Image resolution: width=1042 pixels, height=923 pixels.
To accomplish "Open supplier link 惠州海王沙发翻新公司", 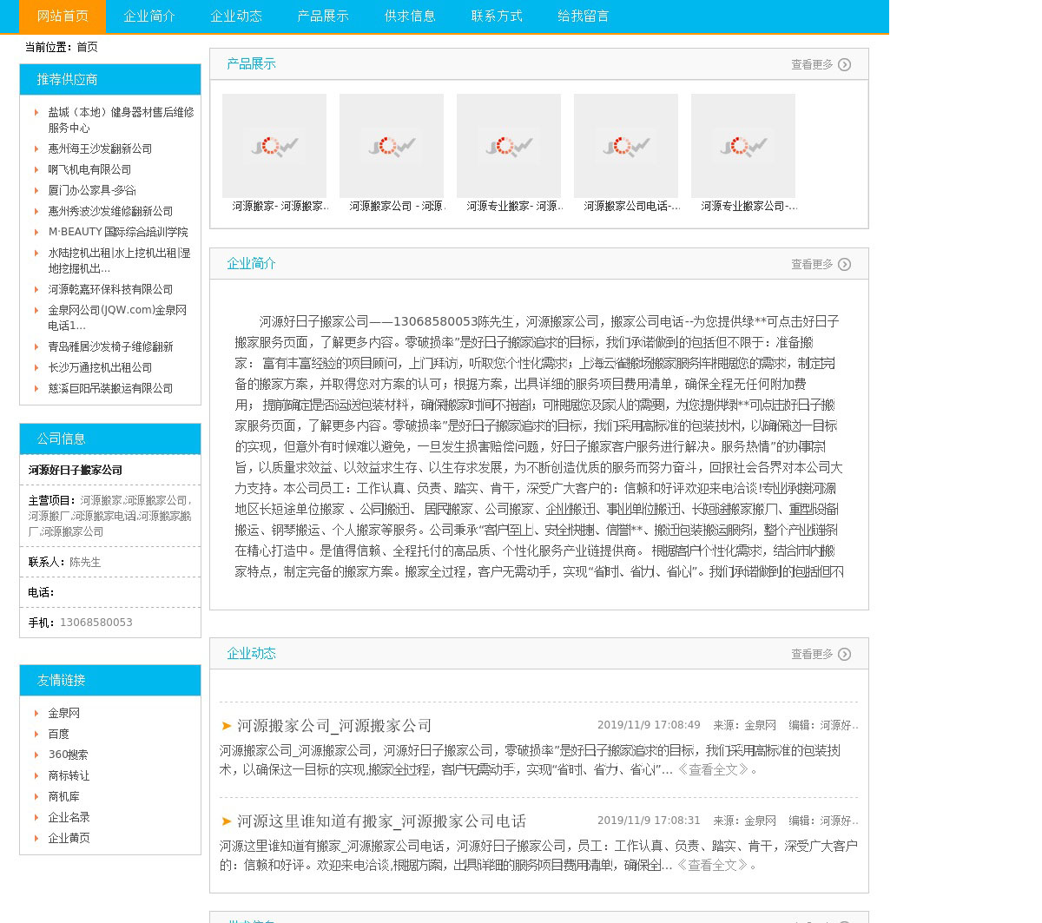I will (100, 149).
